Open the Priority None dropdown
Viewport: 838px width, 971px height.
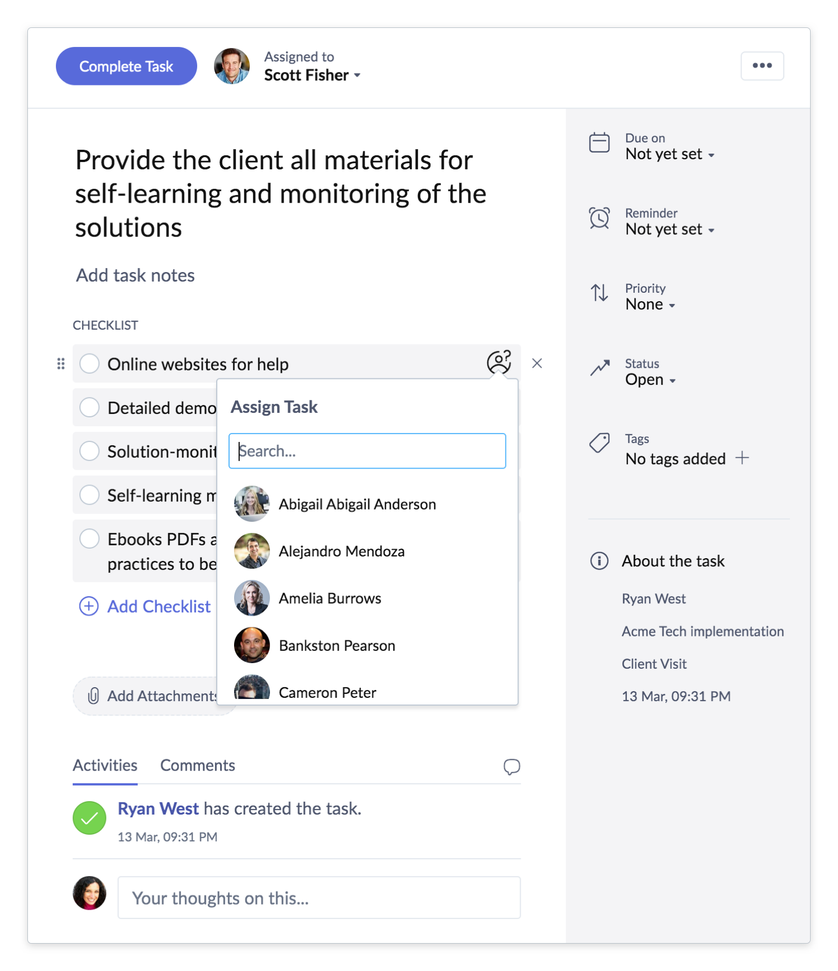650,304
